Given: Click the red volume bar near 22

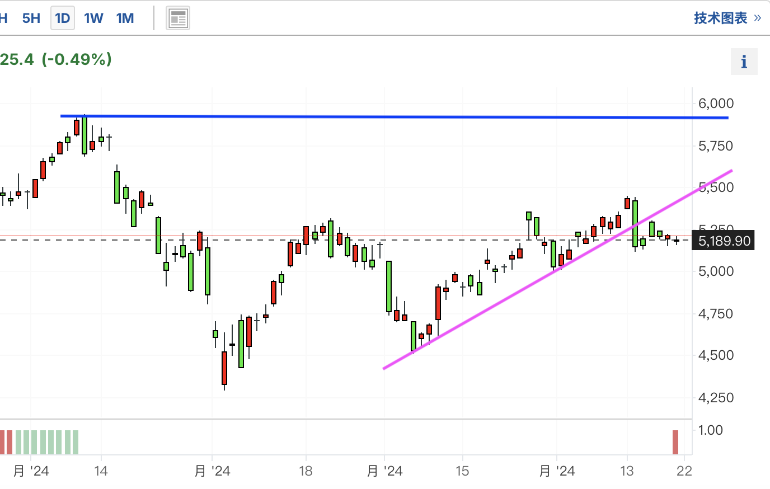Looking at the screenshot, I should click(x=675, y=442).
